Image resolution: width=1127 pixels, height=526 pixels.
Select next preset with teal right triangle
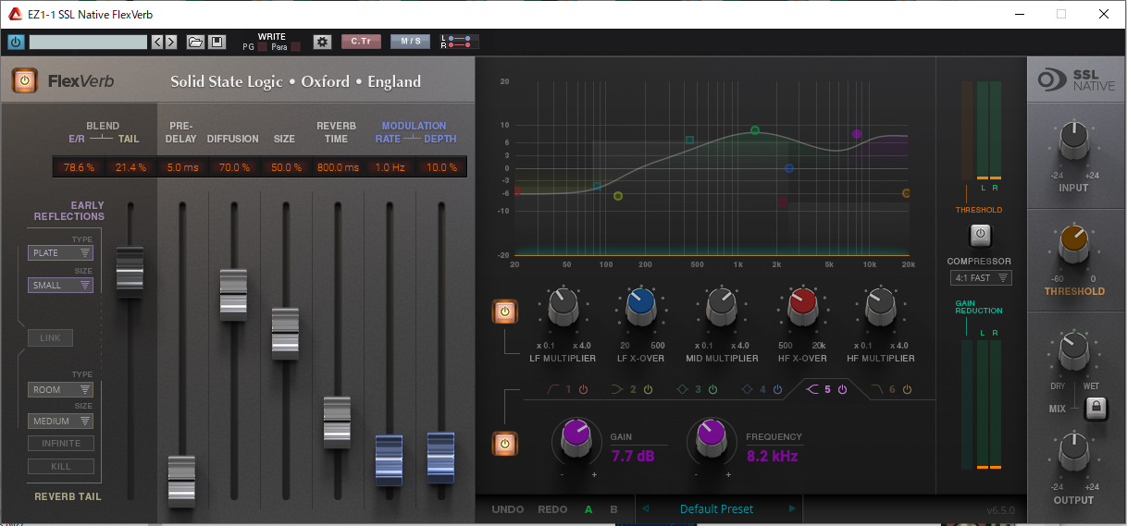click(x=791, y=508)
